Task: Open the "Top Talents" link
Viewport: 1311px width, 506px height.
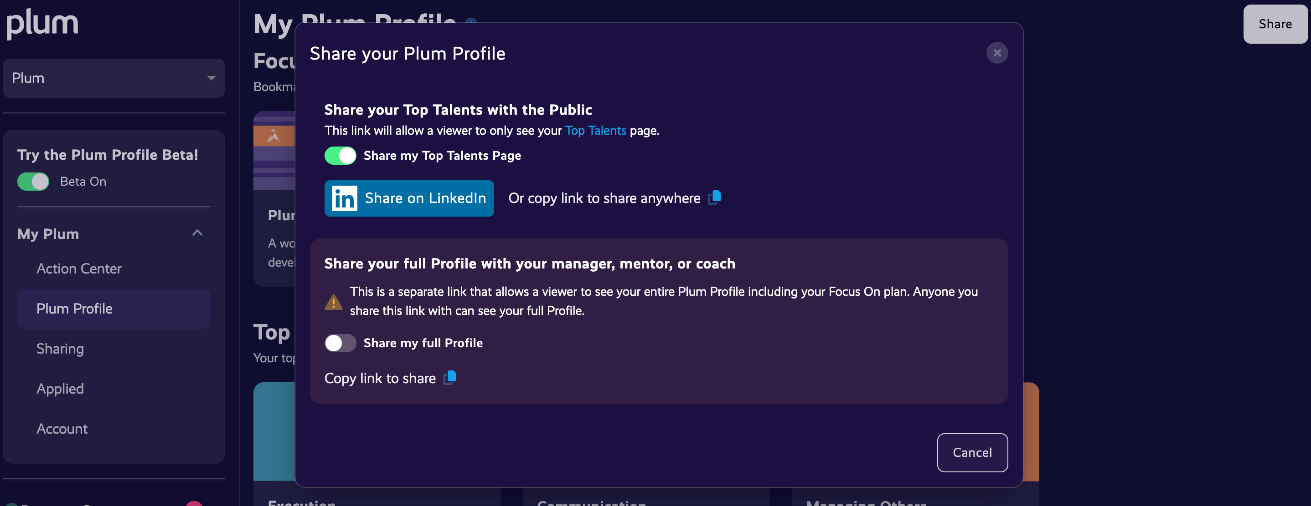Action: 595,130
